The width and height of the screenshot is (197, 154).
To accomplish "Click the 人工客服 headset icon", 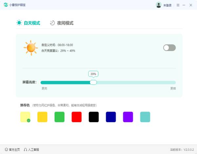I will [26, 149].
